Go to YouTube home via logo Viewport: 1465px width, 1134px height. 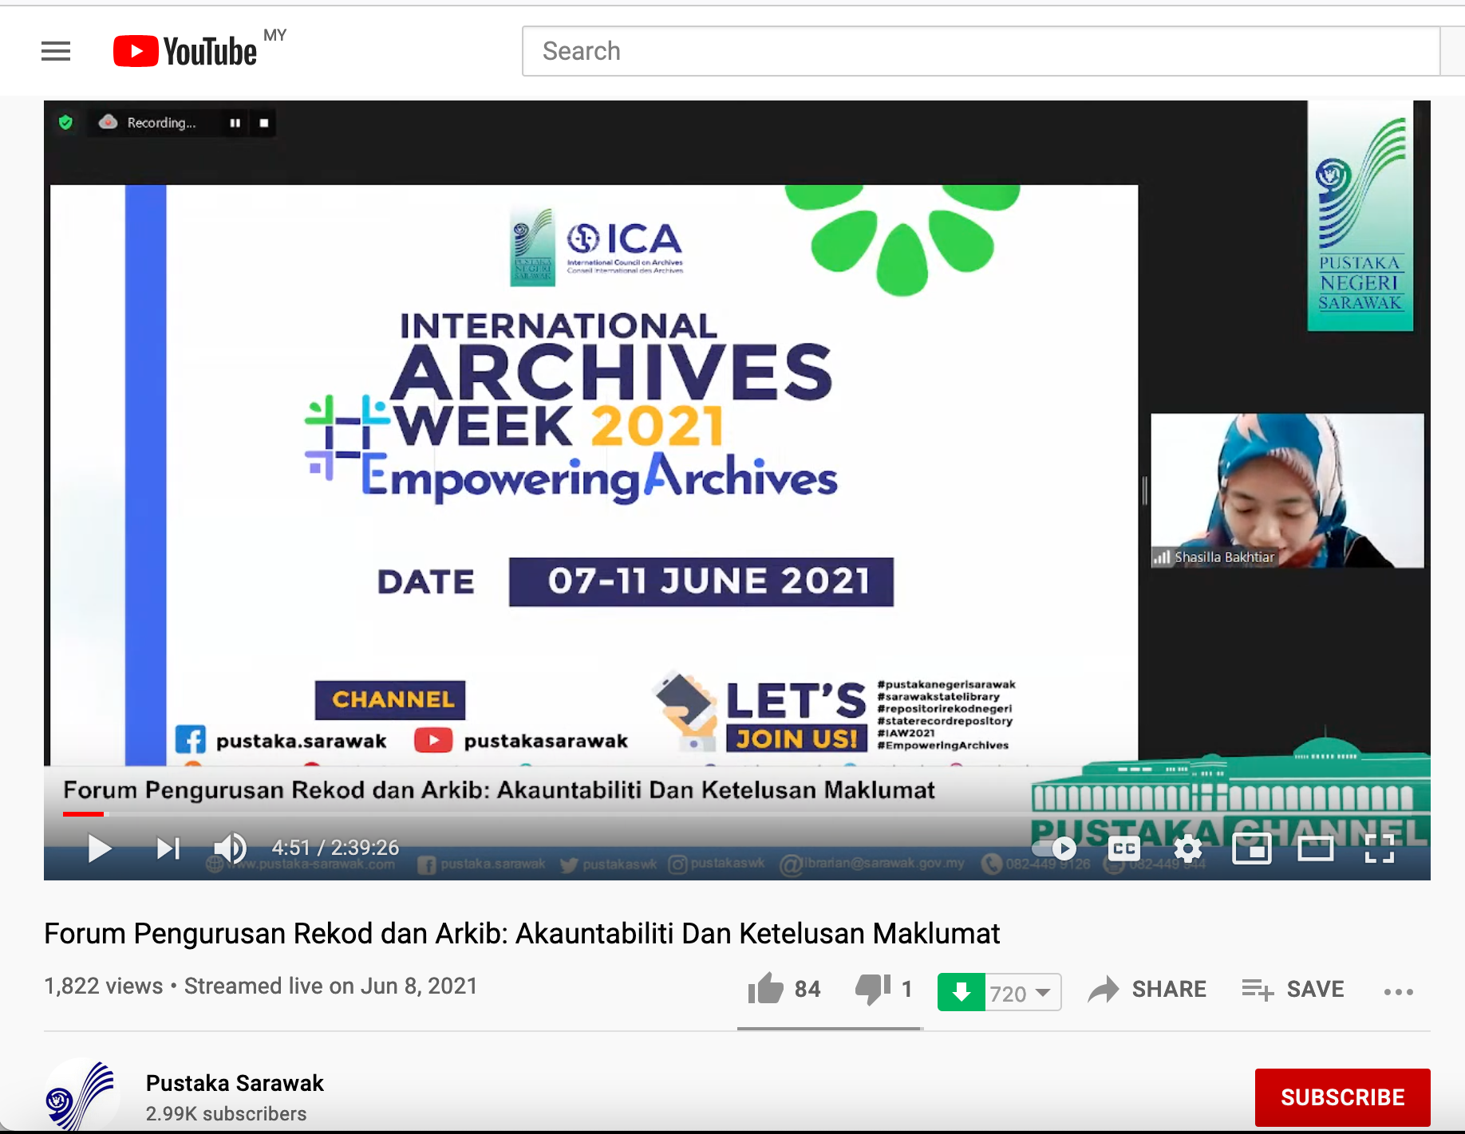(185, 51)
